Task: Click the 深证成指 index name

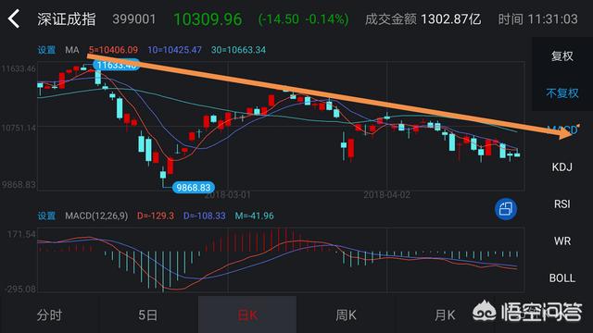Action: click(x=67, y=18)
